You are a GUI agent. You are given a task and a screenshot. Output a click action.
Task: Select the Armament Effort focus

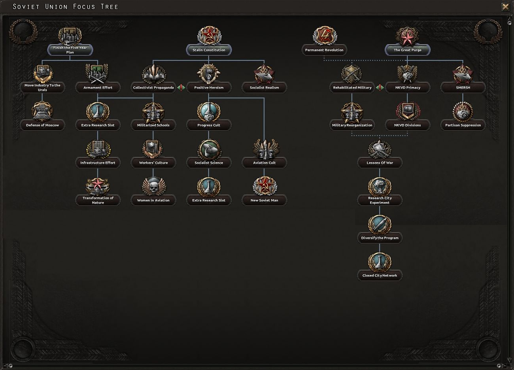click(98, 87)
